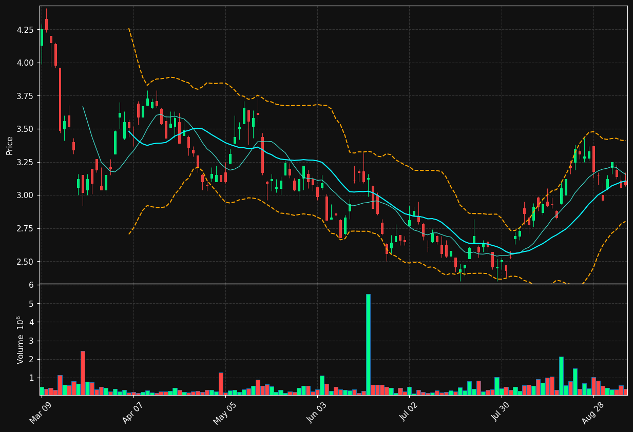Select the May 05 x-axis label
Viewport: 633px width, 432px height.
[224, 412]
